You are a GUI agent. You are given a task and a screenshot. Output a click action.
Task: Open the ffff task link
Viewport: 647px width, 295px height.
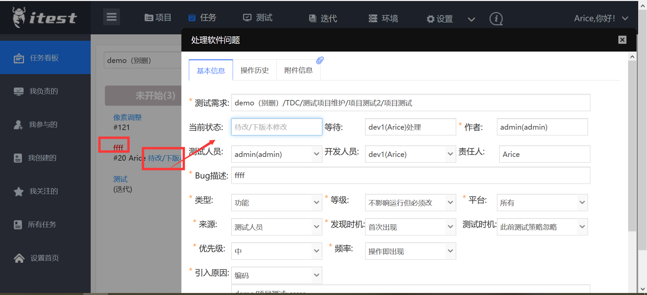[118, 147]
